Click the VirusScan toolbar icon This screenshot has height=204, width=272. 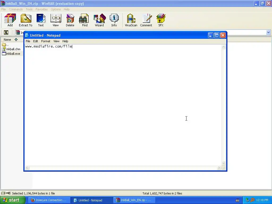(x=131, y=20)
